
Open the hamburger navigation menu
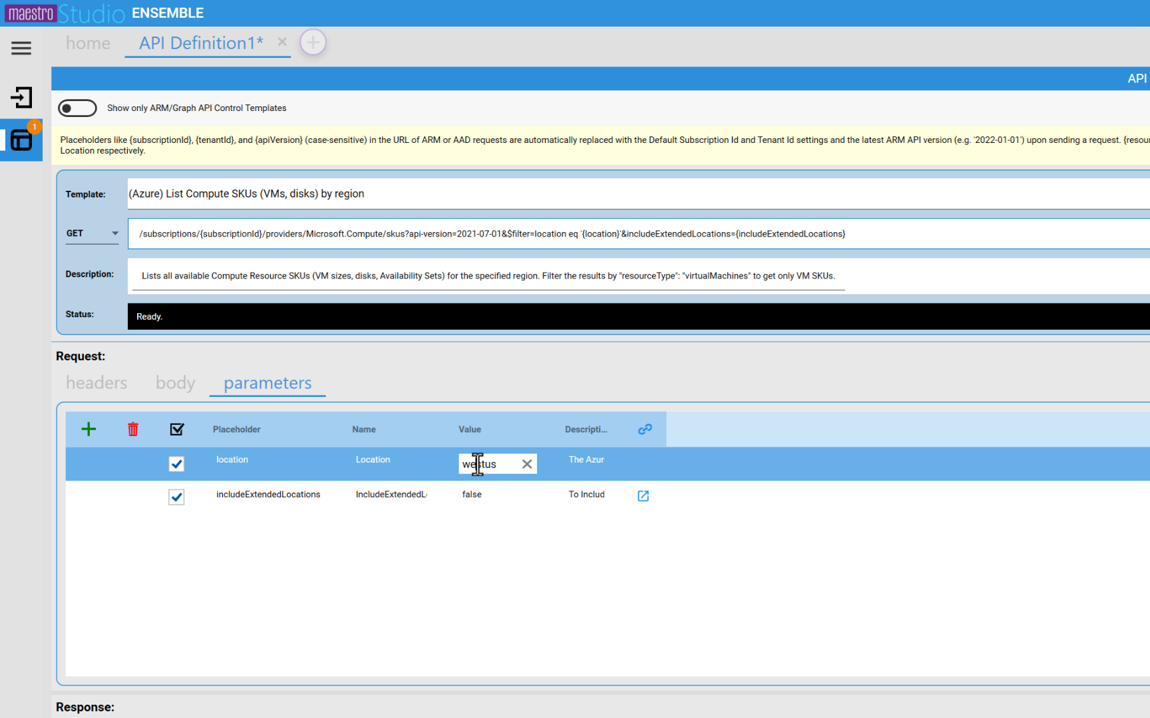pyautogui.click(x=21, y=48)
